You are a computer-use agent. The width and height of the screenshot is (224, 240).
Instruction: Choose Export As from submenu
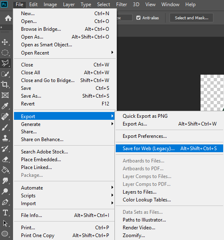(169, 124)
